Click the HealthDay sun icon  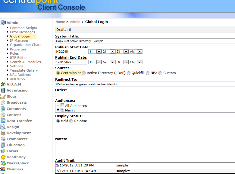coord(3,157)
